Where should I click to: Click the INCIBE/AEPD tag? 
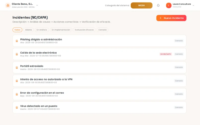pos(166,54)
